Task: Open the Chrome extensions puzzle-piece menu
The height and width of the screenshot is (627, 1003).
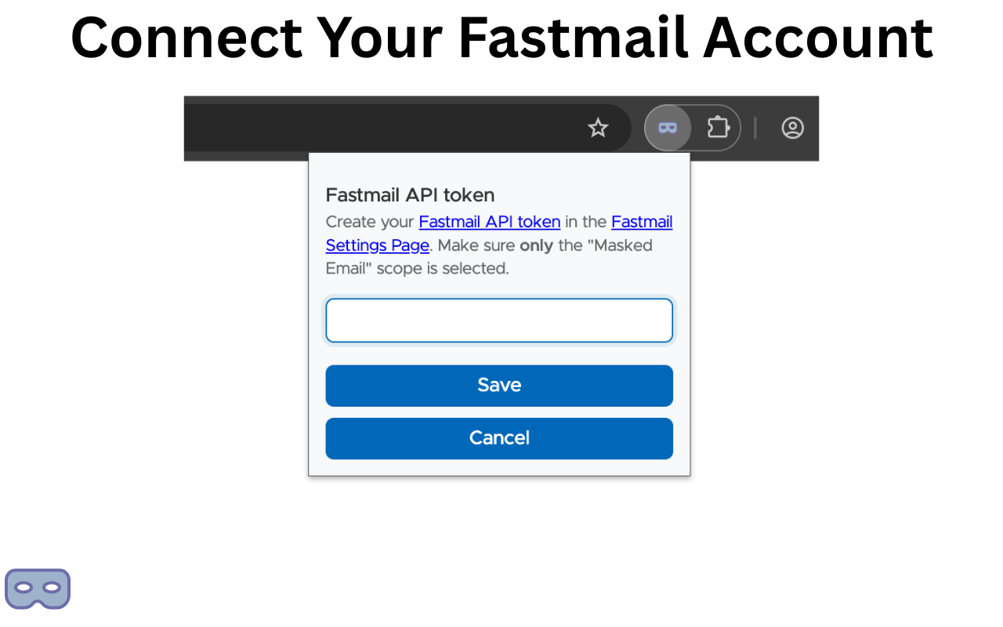Action: [717, 127]
